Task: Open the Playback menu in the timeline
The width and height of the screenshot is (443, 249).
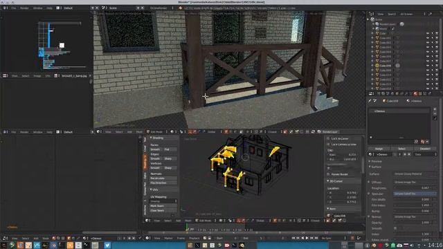Action: (x=194, y=238)
